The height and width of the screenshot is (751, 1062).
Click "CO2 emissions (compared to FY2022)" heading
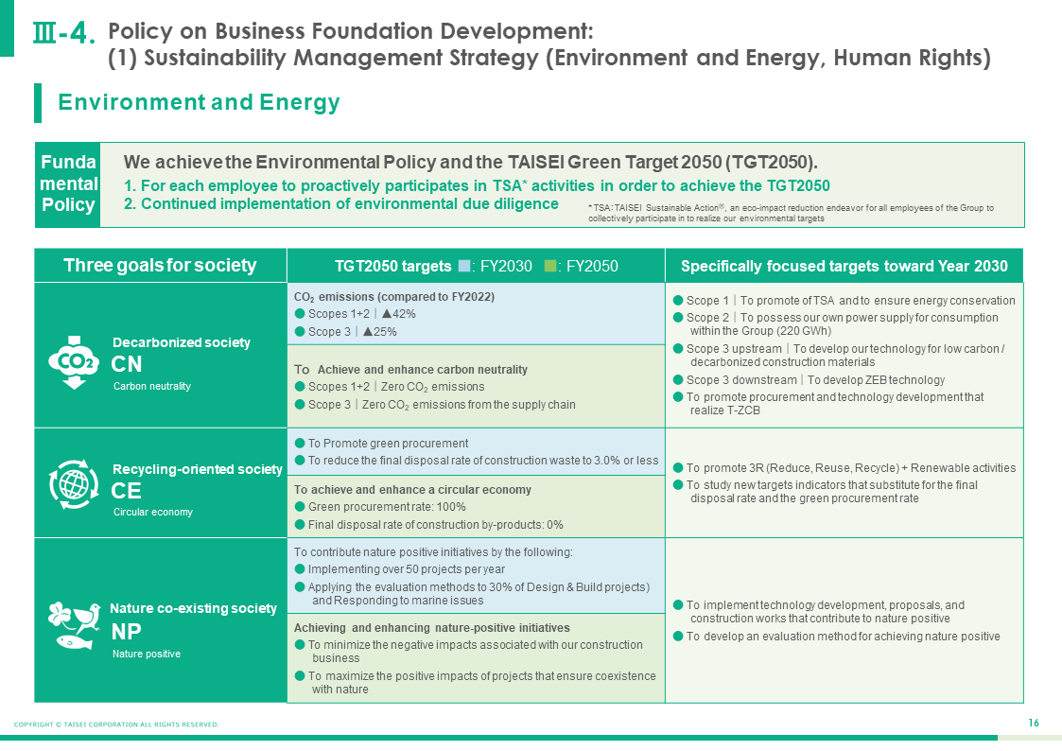coord(394,297)
